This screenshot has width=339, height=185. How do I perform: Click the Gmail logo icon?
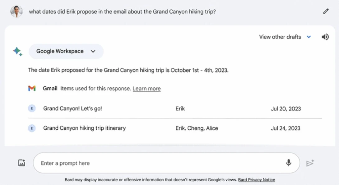32,89
